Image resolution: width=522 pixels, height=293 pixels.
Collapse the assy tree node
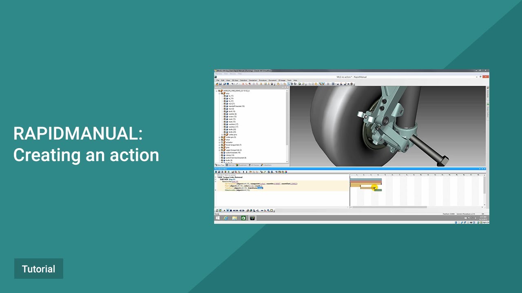[219, 93]
